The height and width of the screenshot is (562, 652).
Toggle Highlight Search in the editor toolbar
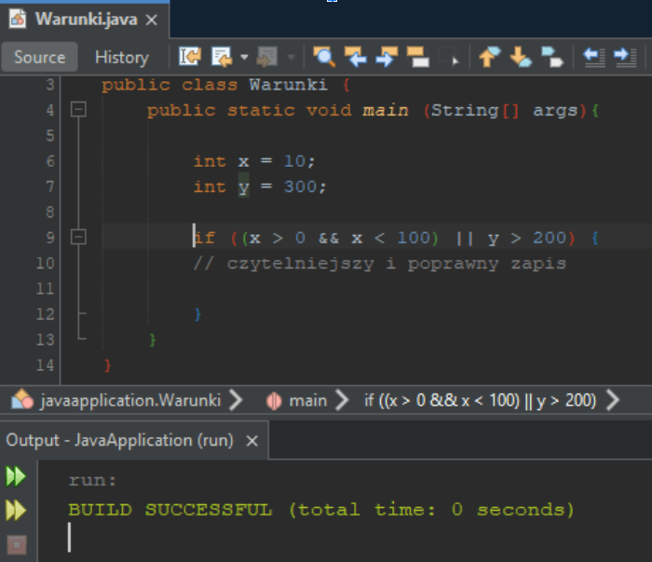416,57
